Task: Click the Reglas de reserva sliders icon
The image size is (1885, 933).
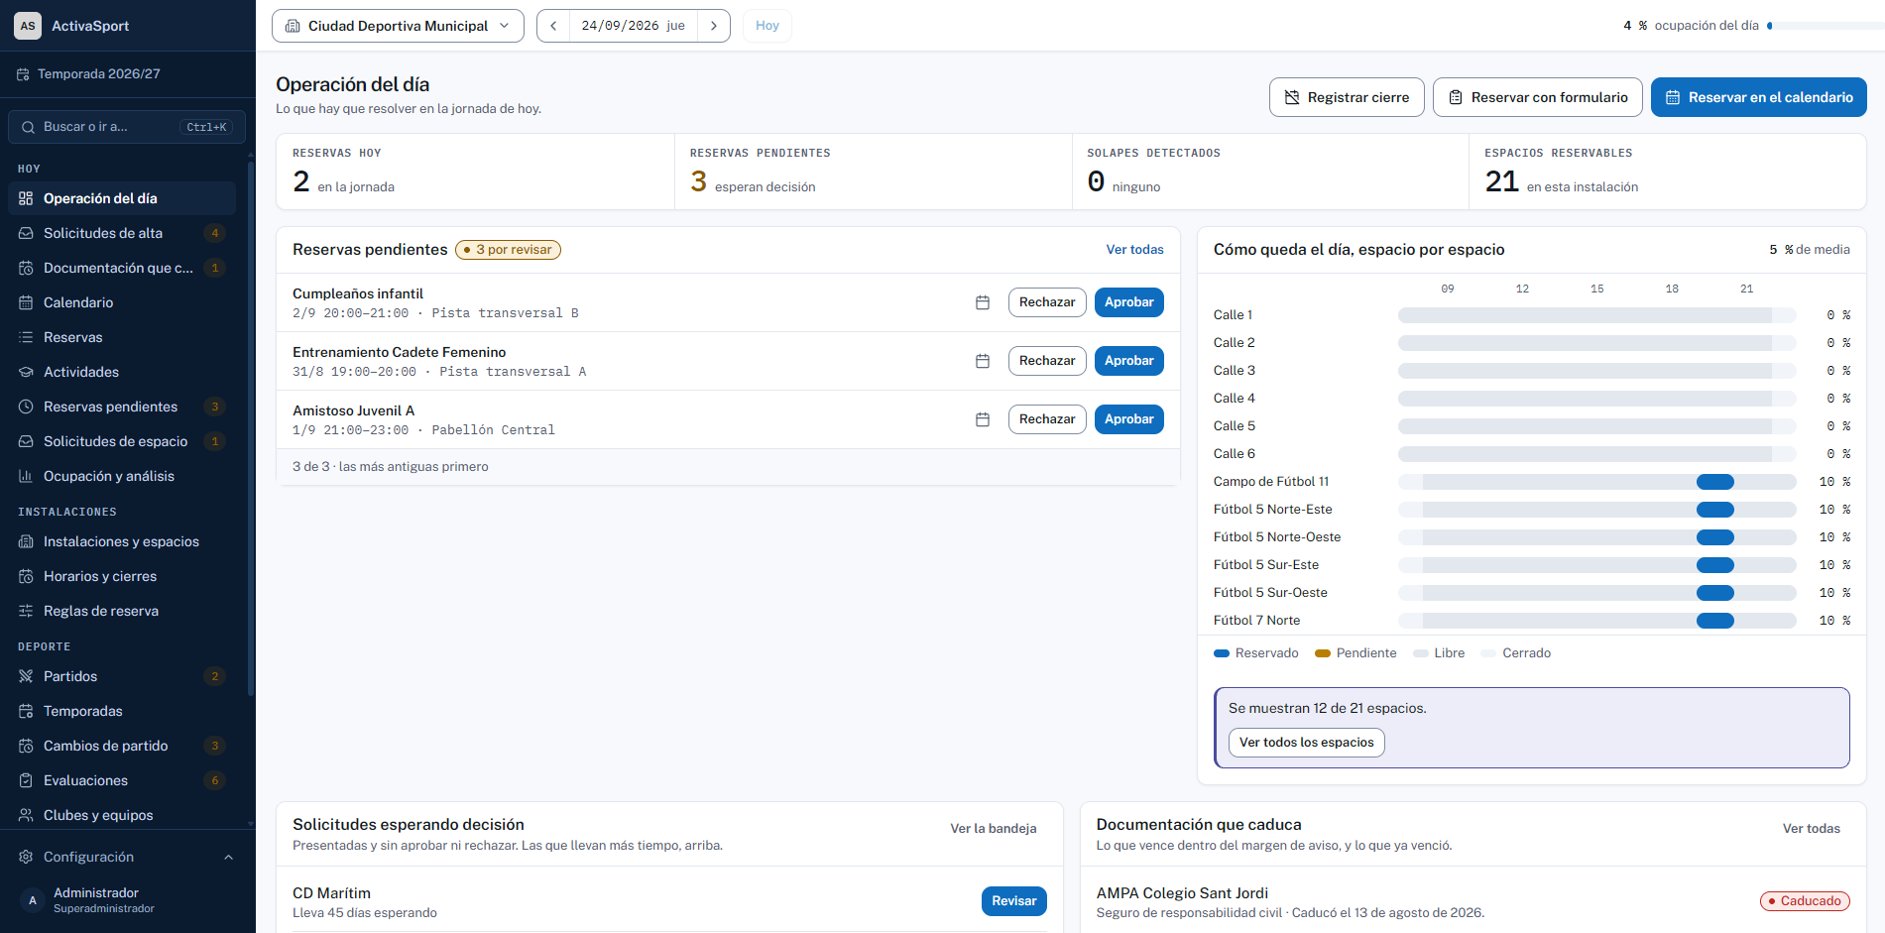Action: pos(26,611)
